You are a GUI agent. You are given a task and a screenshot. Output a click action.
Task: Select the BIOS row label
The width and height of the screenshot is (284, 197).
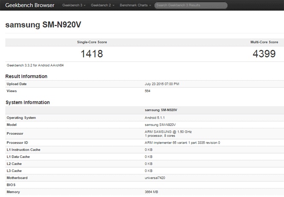[x=11, y=185]
